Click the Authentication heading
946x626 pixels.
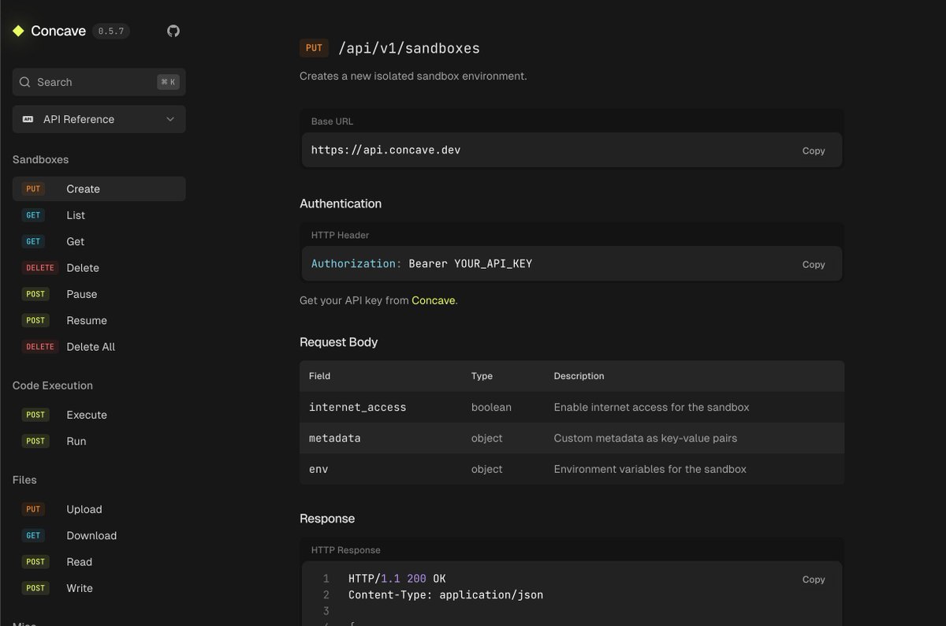click(341, 203)
